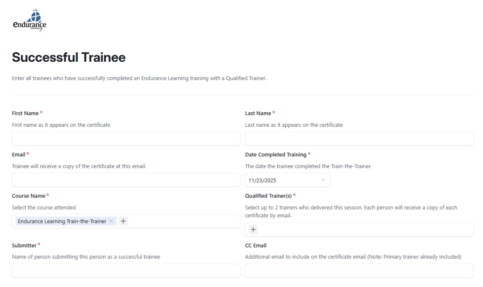Add another course with the Course Name plus button

point(123,221)
